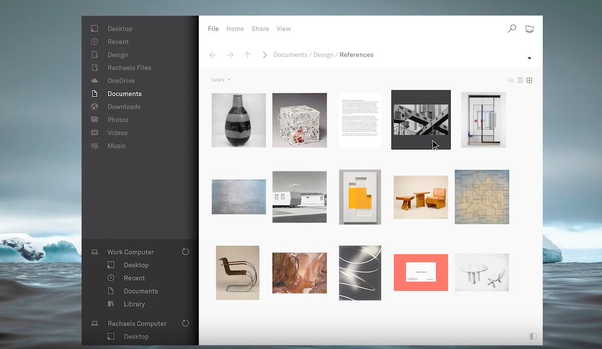
Task: Navigate to Documents in the breadcrumb
Action: (x=290, y=55)
